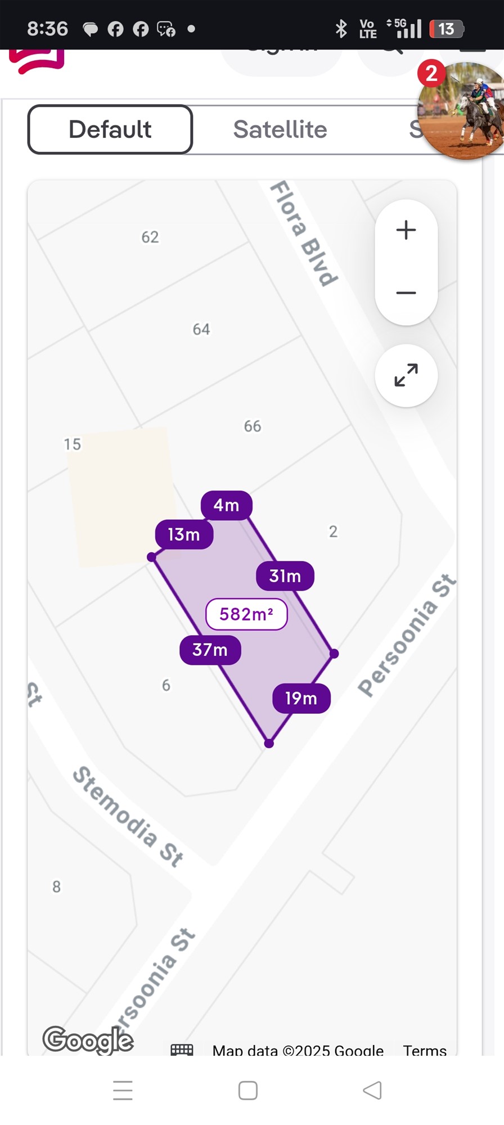Expand map to fullscreen view
This screenshot has width=504, height=1125.
click(406, 375)
